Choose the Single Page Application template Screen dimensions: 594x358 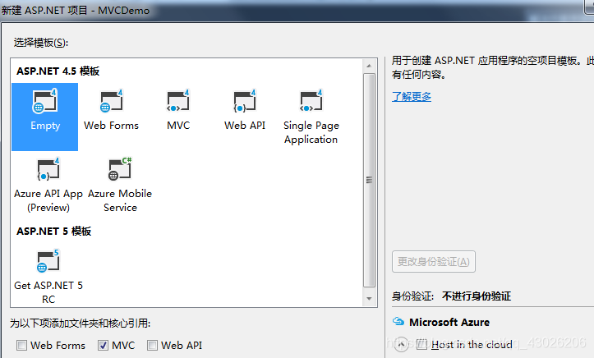(311, 117)
